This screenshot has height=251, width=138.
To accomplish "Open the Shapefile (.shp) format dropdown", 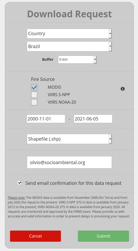I will [69, 139].
